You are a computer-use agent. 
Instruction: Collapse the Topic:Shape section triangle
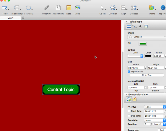[126, 21]
